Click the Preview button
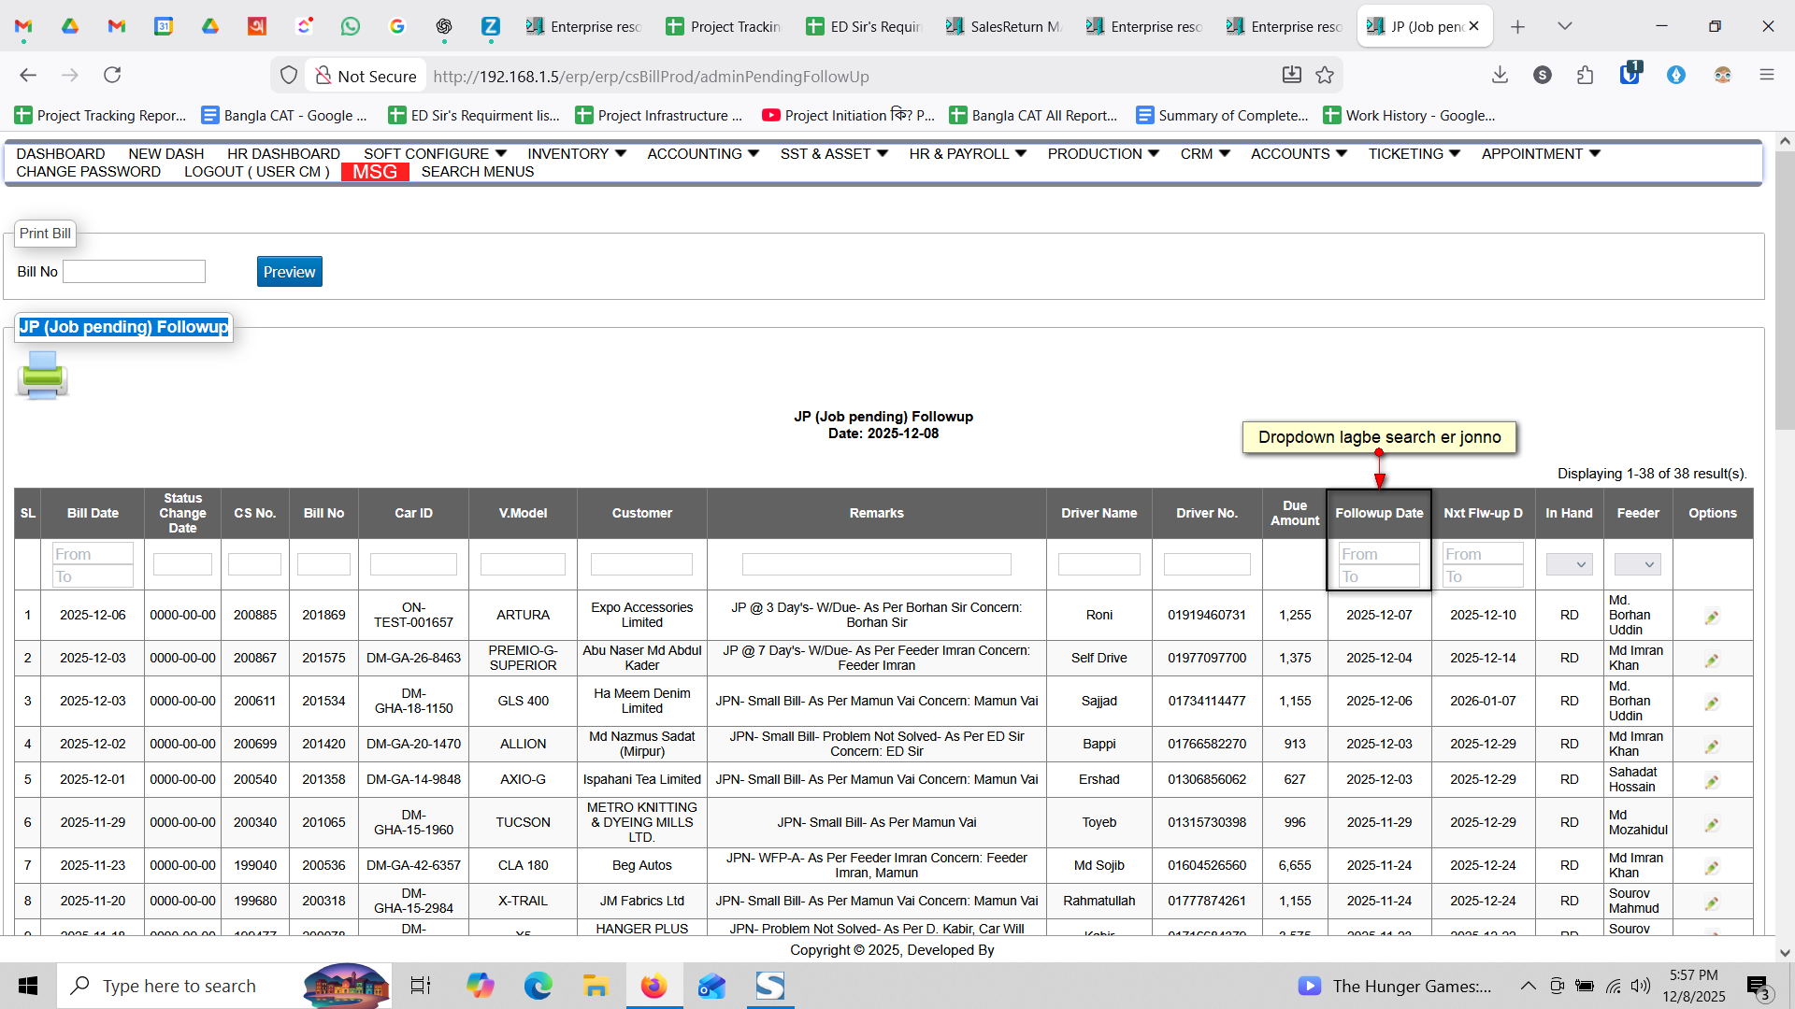1795x1009 pixels. (289, 272)
